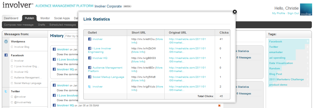Click Twitter icon beside involver outlet row

click(90, 86)
